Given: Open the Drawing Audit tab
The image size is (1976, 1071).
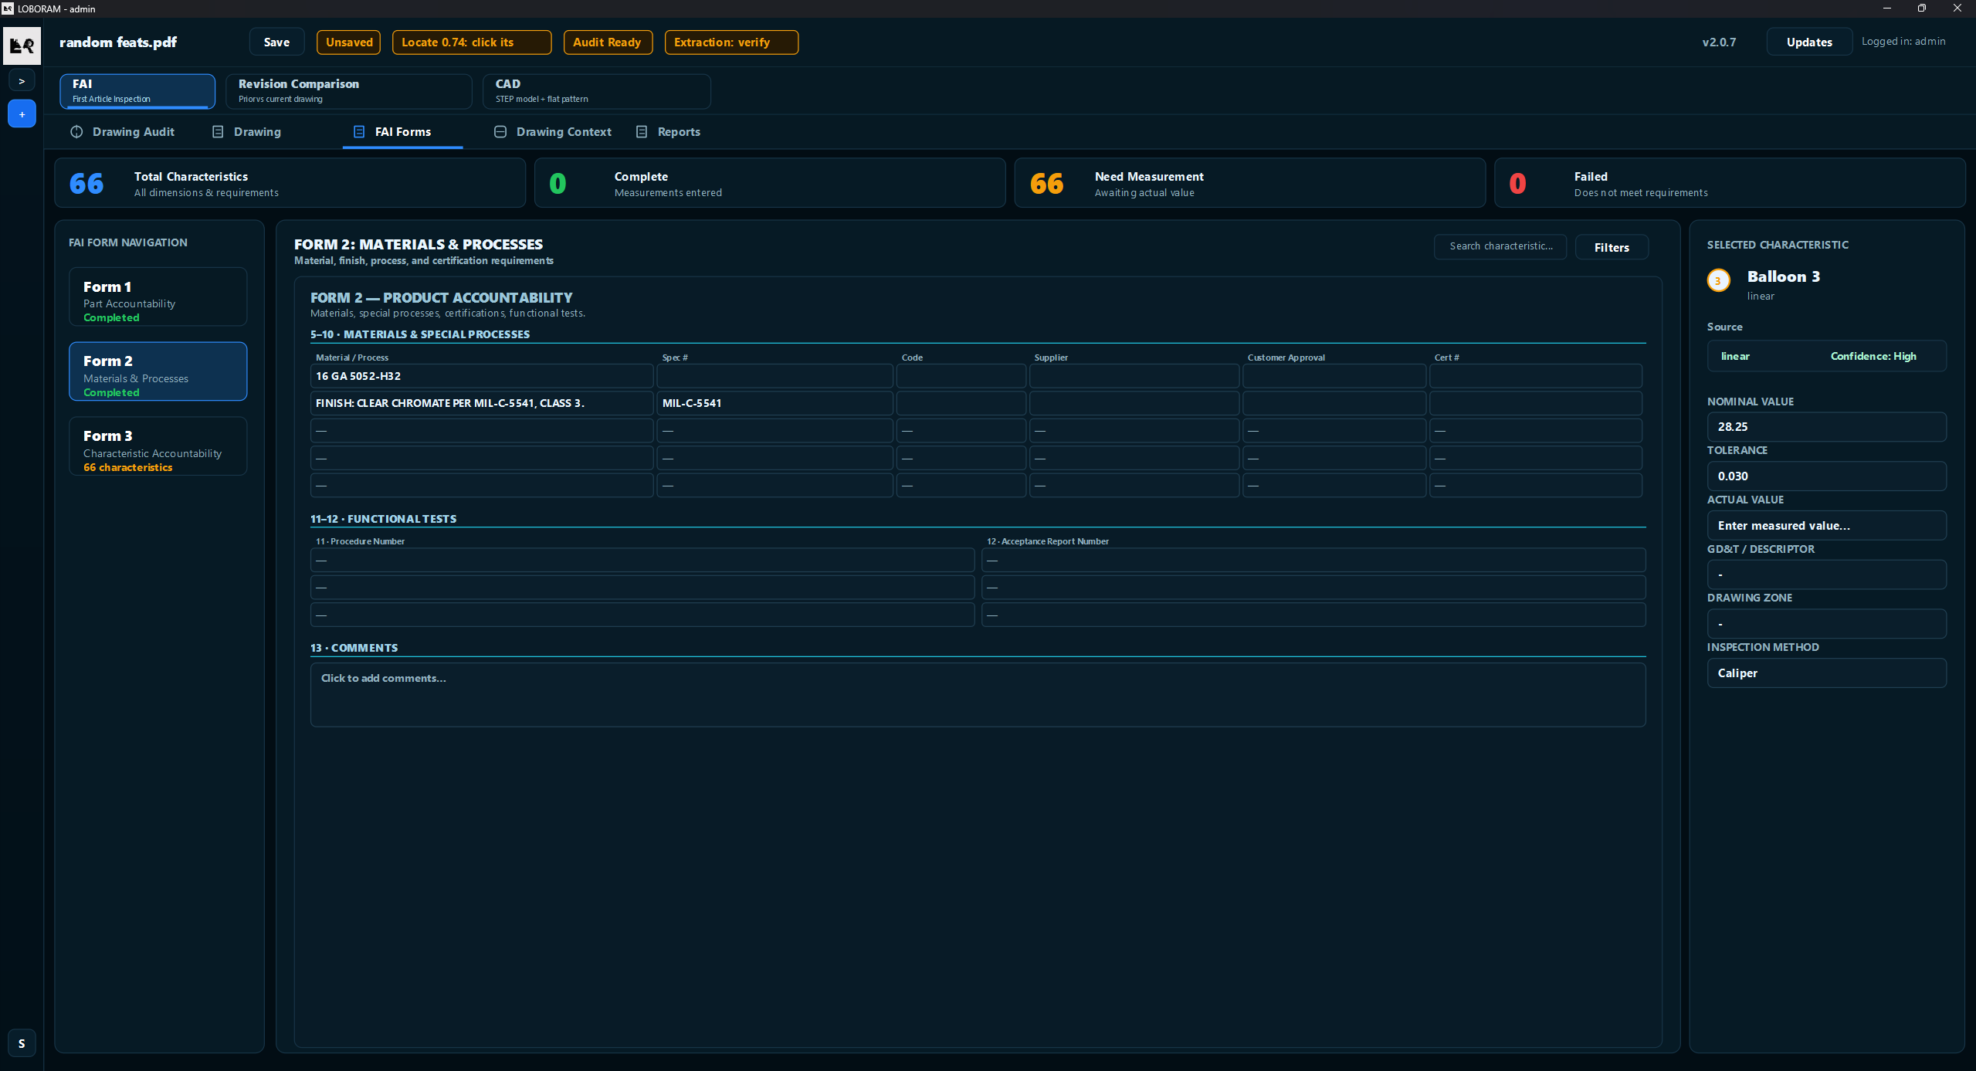Looking at the screenshot, I should 122,132.
